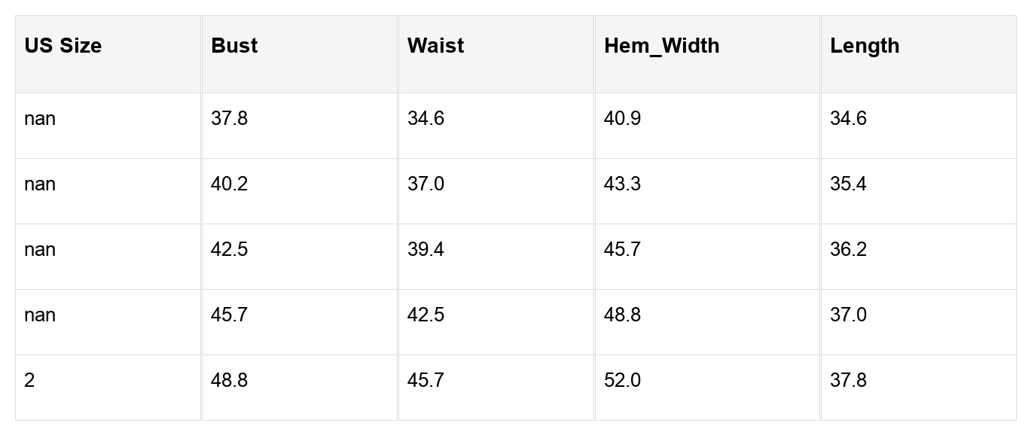Click the Length value 36.2
1031x435 pixels.
[848, 250]
